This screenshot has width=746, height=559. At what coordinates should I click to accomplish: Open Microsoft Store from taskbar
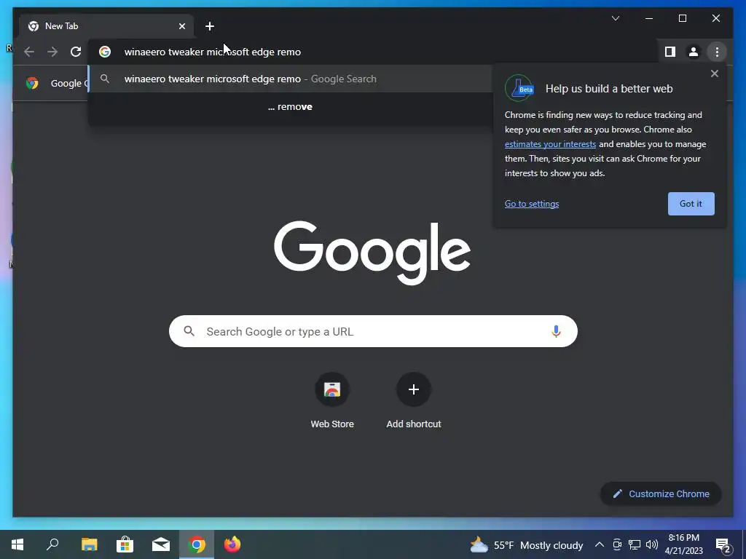click(125, 544)
